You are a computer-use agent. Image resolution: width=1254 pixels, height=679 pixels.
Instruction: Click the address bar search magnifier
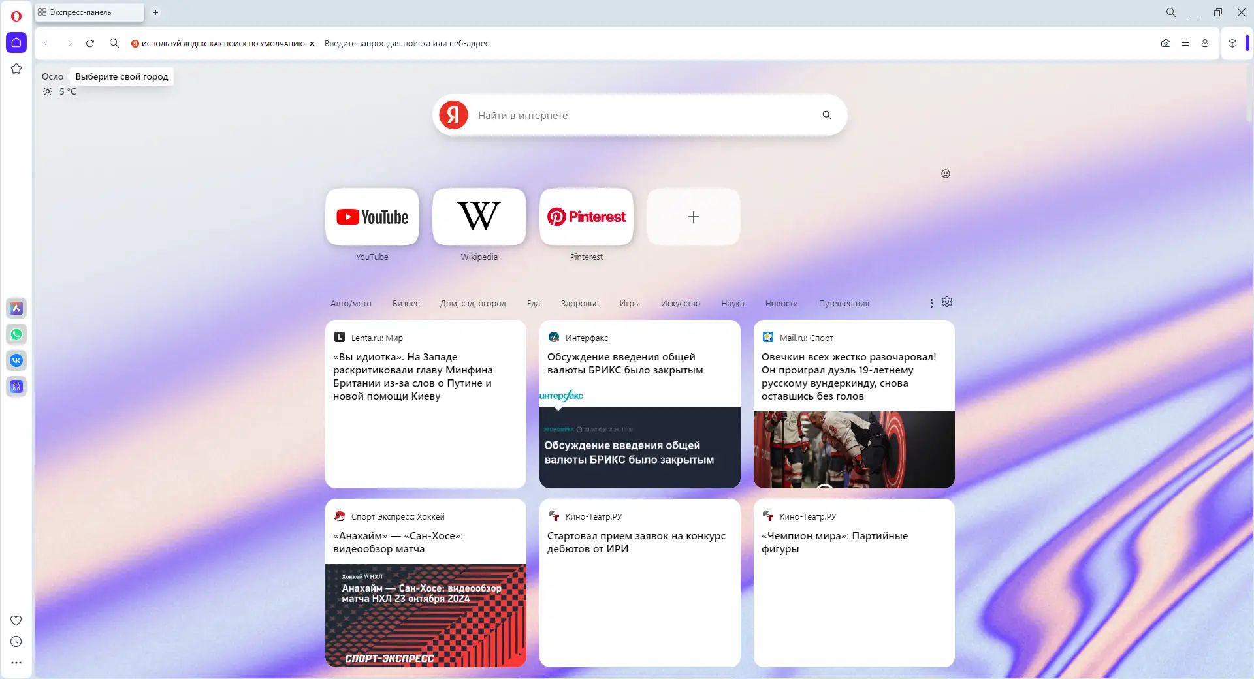click(114, 43)
